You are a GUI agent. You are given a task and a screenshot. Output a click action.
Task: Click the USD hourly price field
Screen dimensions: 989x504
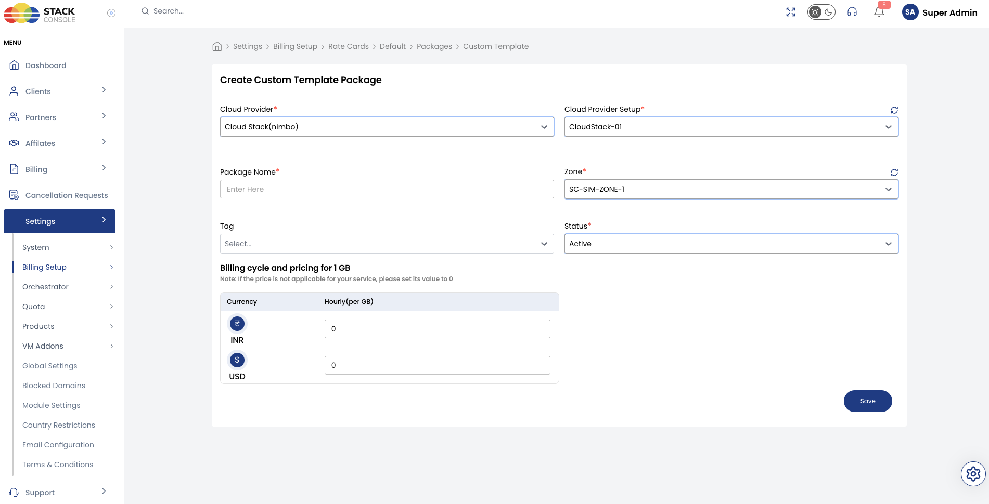tap(438, 365)
